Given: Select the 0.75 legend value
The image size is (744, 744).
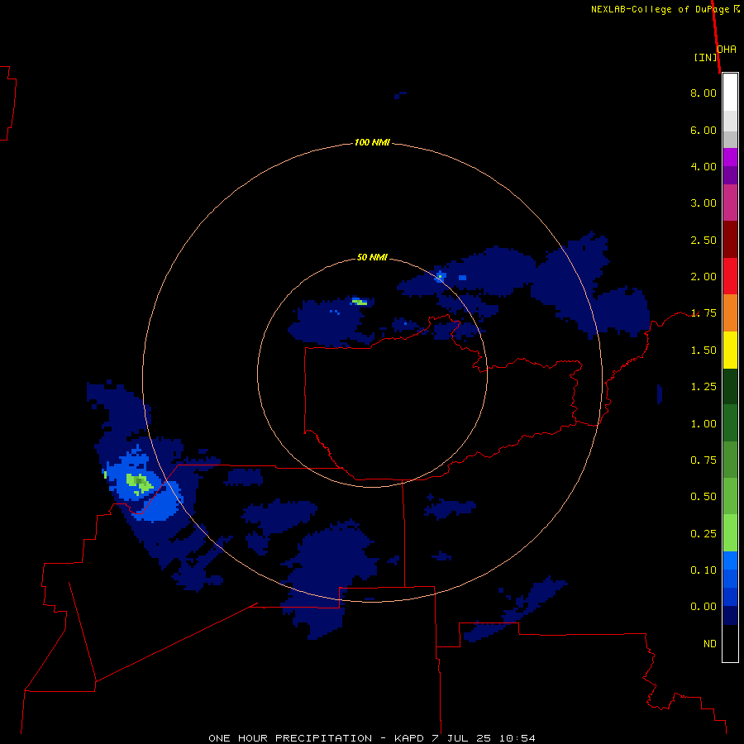Looking at the screenshot, I should point(703,460).
